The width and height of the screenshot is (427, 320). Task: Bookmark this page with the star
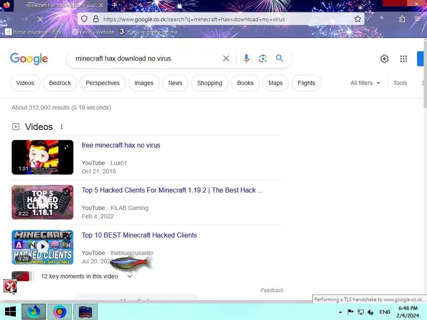357,19
